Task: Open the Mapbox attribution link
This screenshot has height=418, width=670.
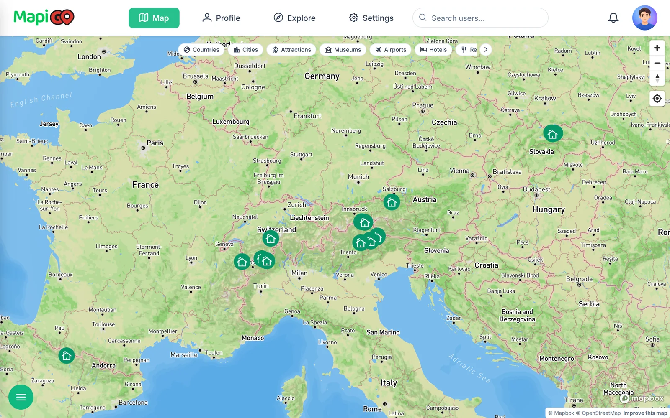Action: click(x=561, y=413)
